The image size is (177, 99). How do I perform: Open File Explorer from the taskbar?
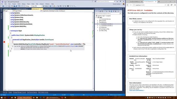(x=37, y=98)
